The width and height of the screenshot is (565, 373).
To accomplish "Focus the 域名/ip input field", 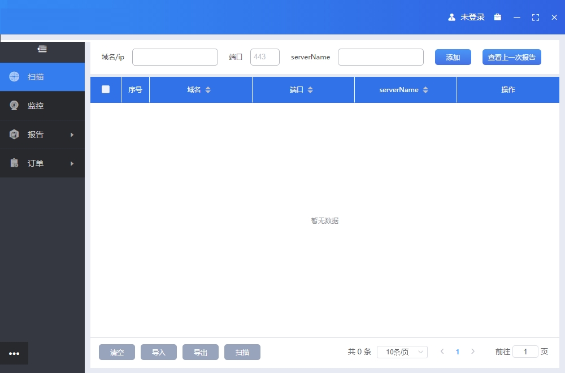I will pos(175,57).
